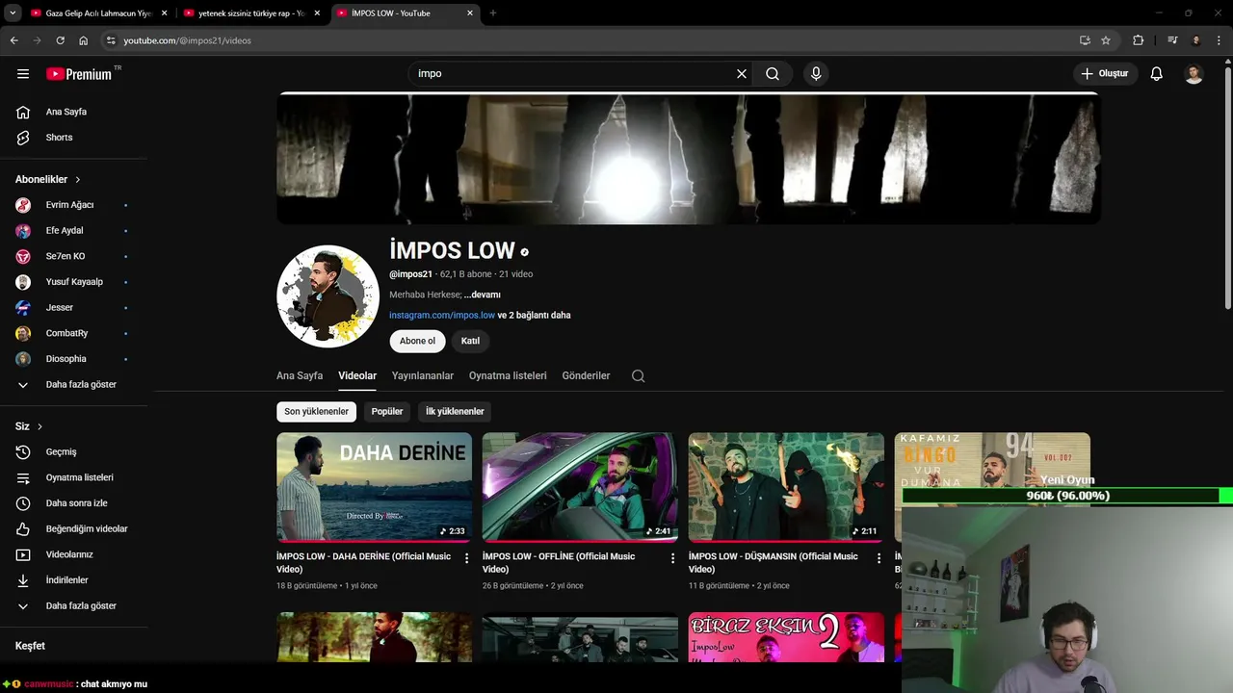The image size is (1233, 693).
Task: Open more options for DAHA DERİNE video
Action: coord(467,558)
